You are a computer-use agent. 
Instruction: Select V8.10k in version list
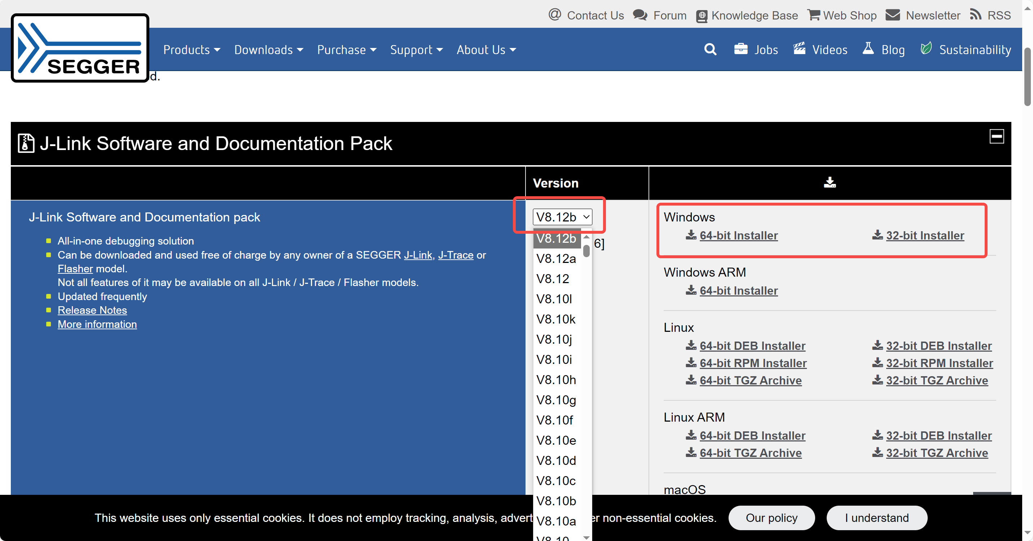click(557, 319)
